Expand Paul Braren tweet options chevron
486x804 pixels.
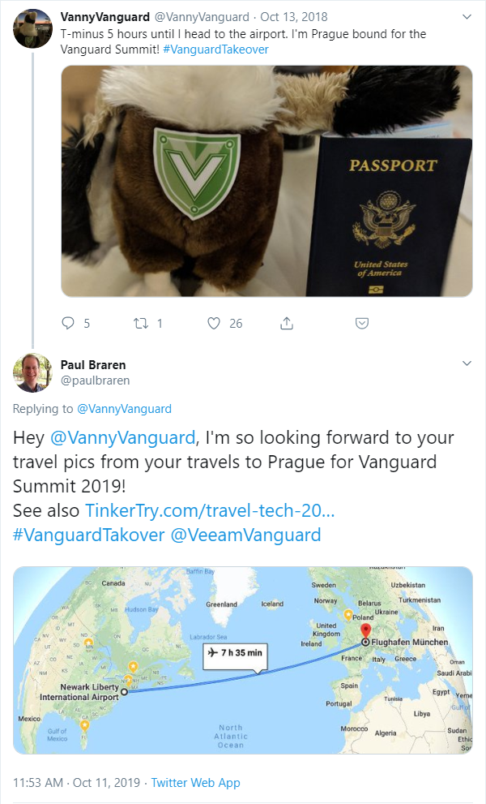point(467,363)
